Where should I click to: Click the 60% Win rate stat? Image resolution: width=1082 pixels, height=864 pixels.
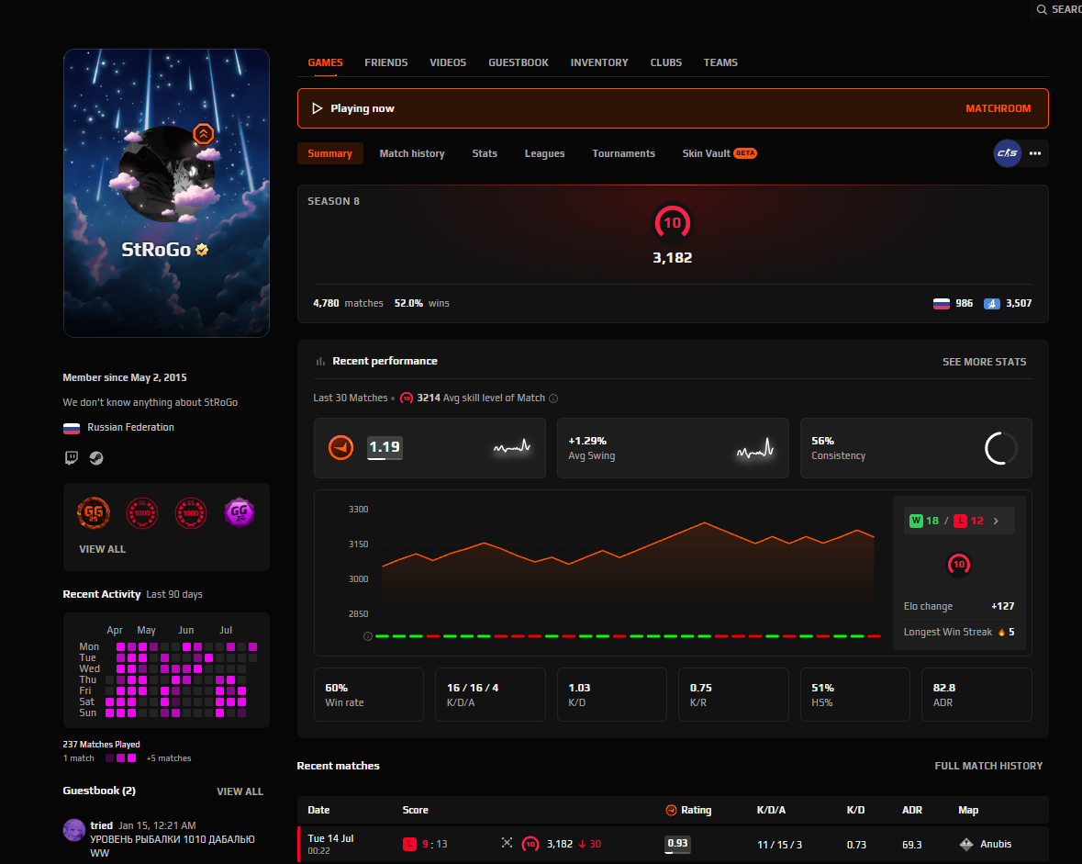point(369,695)
